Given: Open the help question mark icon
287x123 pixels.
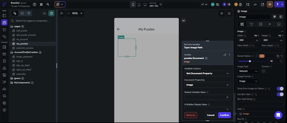Looking at the screenshot, I should click(x=34, y=5).
